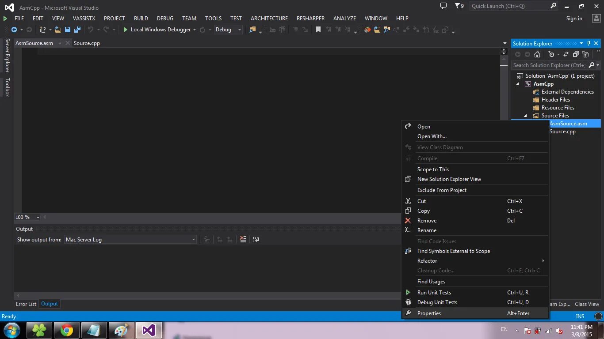This screenshot has height=339, width=604.
Task: Choose Rename in the context menu
Action: click(x=475, y=230)
